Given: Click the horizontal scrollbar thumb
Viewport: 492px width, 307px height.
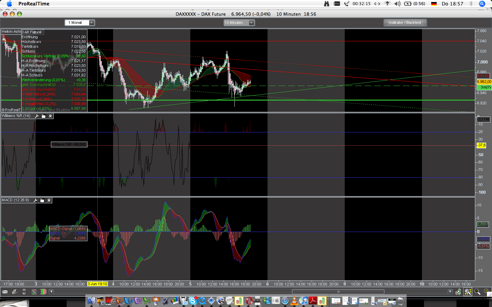Looking at the screenshot, I should (x=338, y=292).
